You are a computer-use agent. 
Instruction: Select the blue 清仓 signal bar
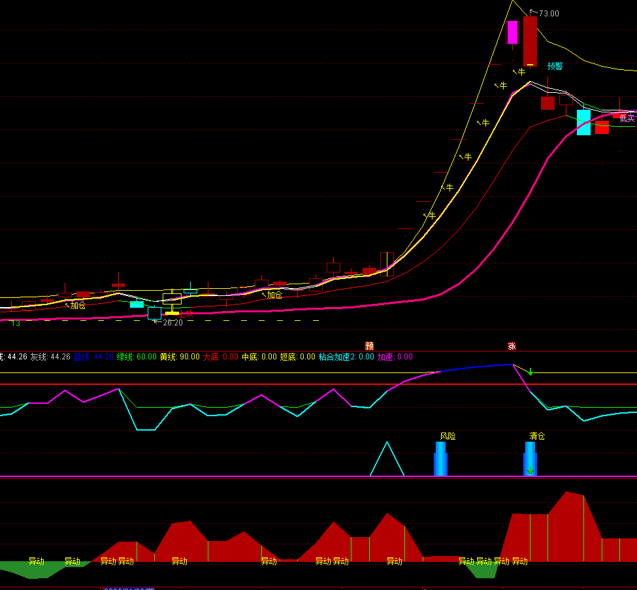[x=530, y=459]
